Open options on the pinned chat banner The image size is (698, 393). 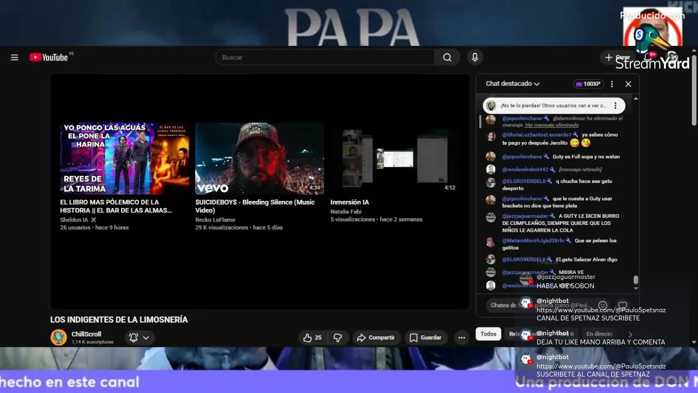click(615, 105)
